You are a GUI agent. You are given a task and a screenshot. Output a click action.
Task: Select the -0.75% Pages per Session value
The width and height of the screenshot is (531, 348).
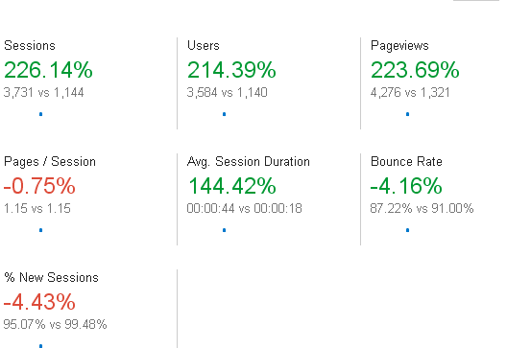coord(39,186)
